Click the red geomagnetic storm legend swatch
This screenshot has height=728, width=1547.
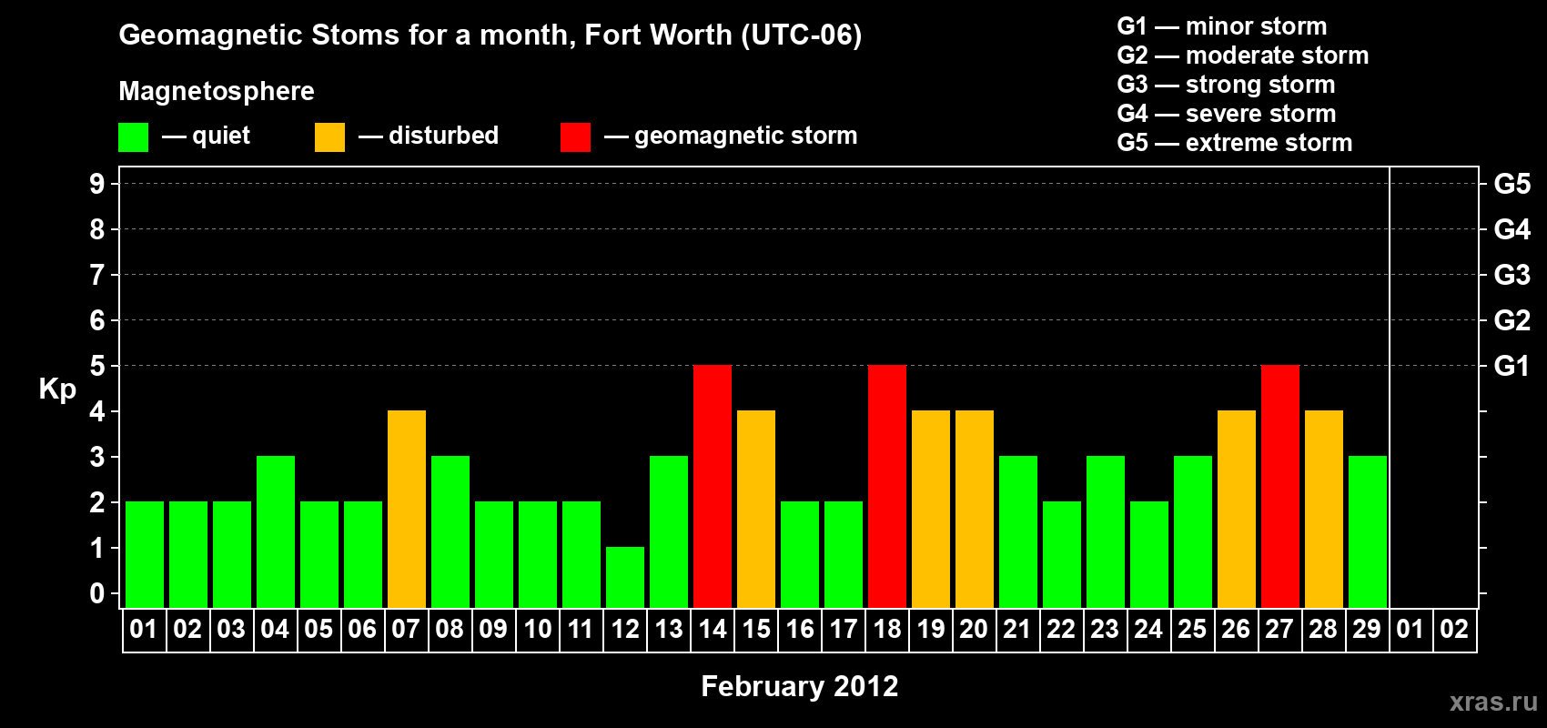pyautogui.click(x=575, y=137)
